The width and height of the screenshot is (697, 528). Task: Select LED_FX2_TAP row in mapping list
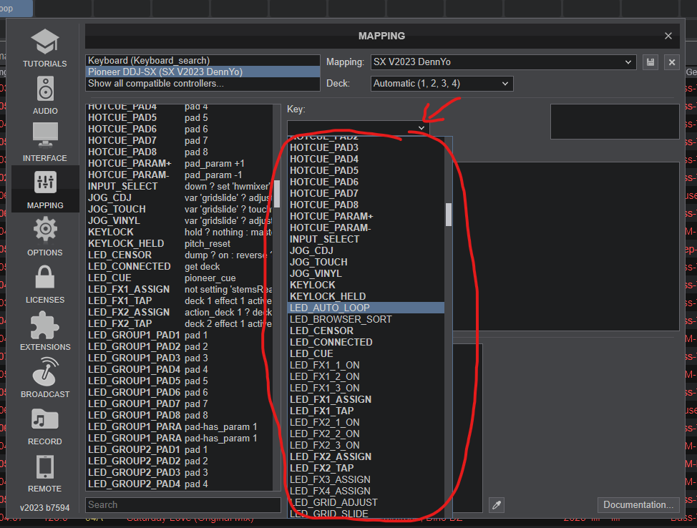pos(180,324)
